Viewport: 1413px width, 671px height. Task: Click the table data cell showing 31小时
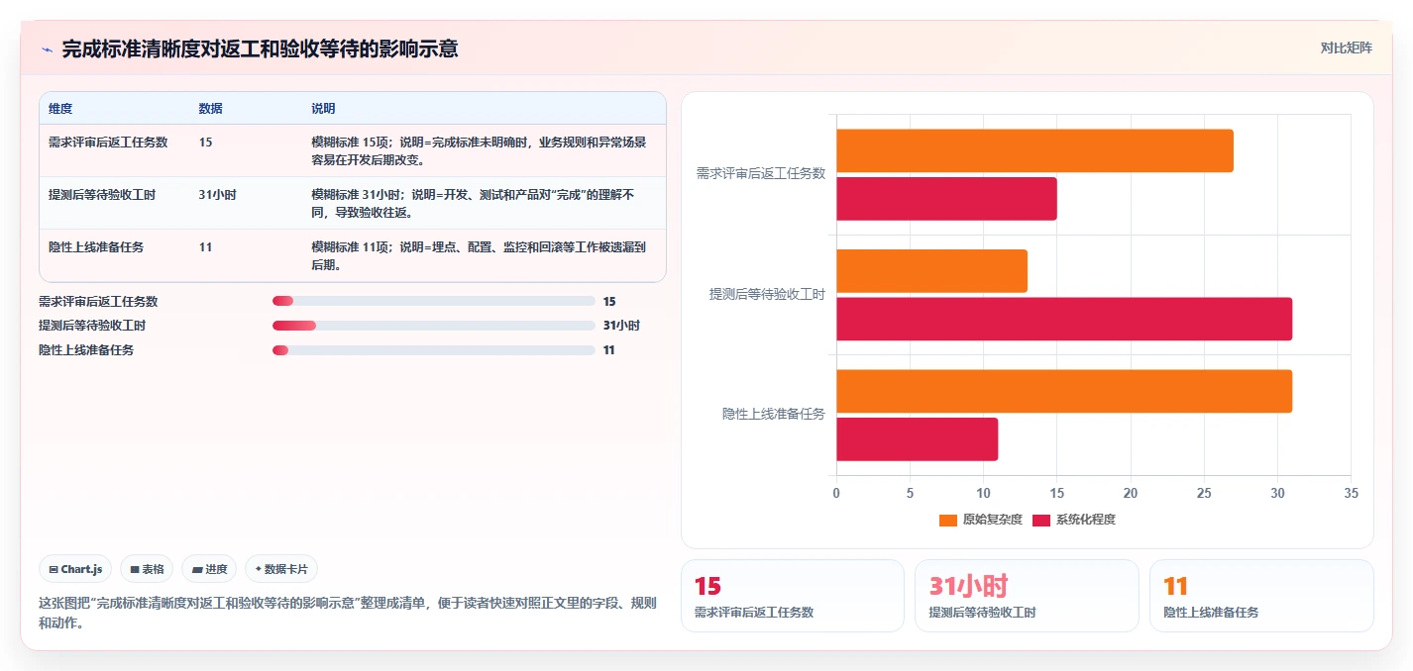coord(217,195)
